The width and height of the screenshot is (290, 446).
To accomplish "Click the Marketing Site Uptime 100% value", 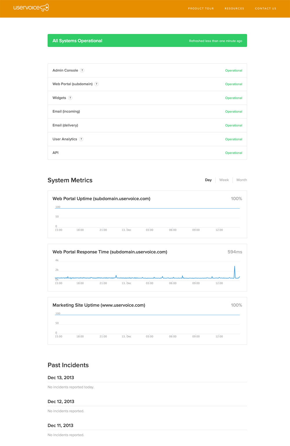I will pos(236,305).
